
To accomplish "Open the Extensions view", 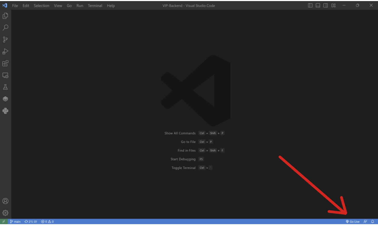I will click(x=5, y=63).
